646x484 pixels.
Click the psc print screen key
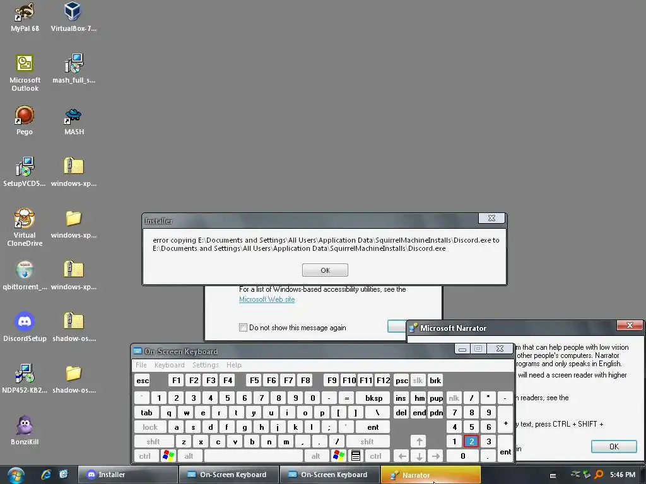point(402,380)
